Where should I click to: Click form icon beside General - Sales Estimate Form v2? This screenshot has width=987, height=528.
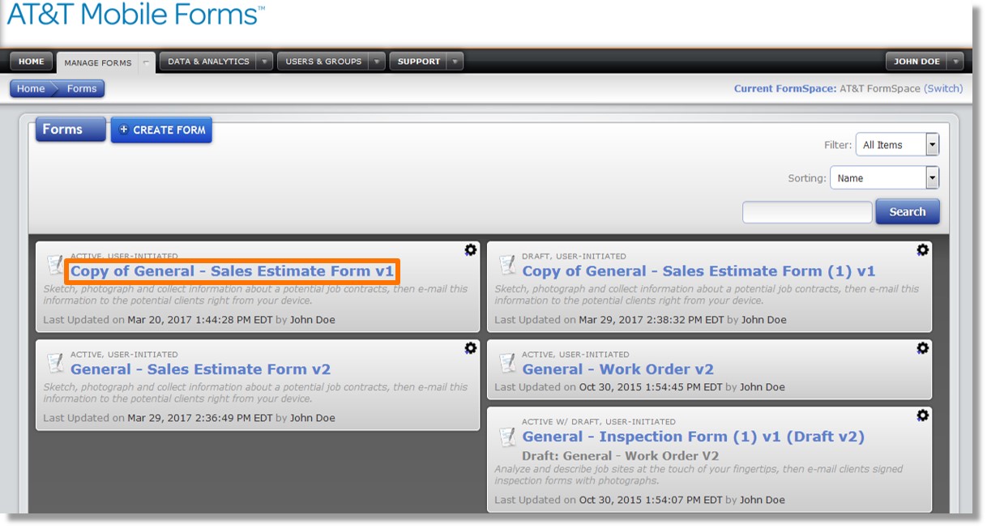point(55,363)
